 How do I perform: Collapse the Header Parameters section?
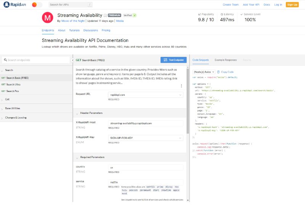click(77, 113)
